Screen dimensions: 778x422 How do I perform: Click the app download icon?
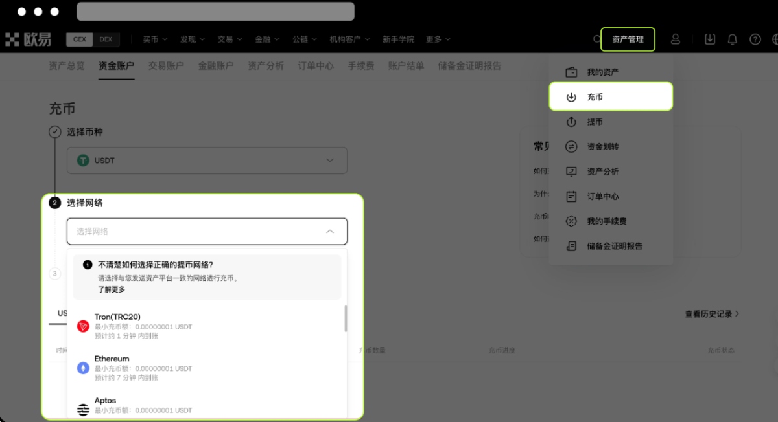[x=709, y=39]
